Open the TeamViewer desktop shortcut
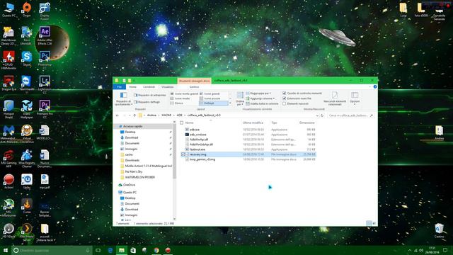Screen dimensions: 453x255 tap(27, 84)
